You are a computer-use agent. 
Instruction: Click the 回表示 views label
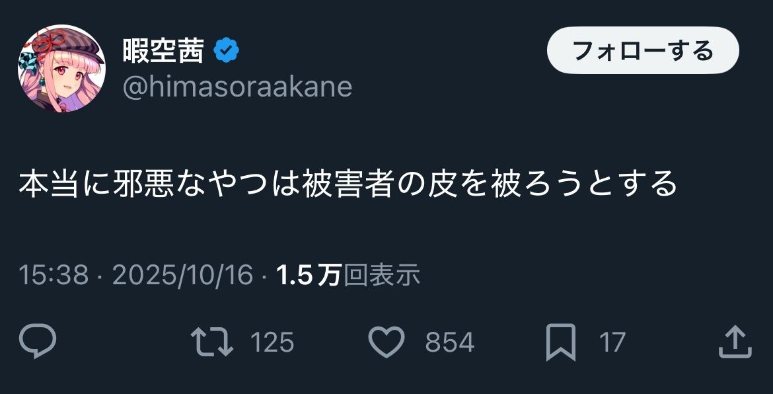[382, 275]
